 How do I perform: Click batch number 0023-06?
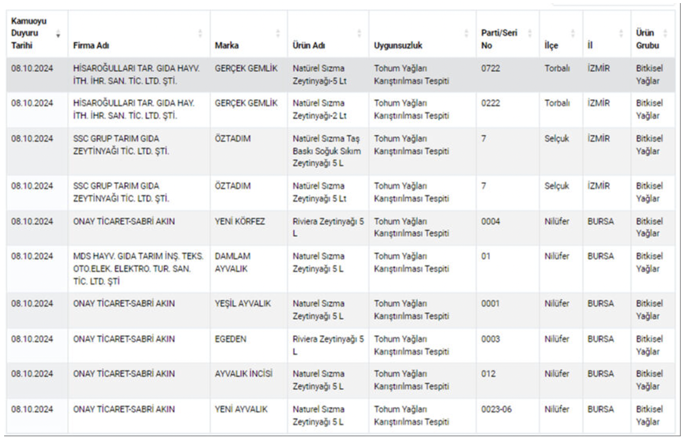click(x=496, y=410)
